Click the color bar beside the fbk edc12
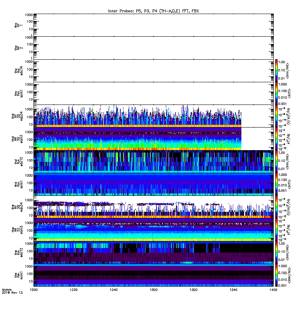 tap(276, 252)
